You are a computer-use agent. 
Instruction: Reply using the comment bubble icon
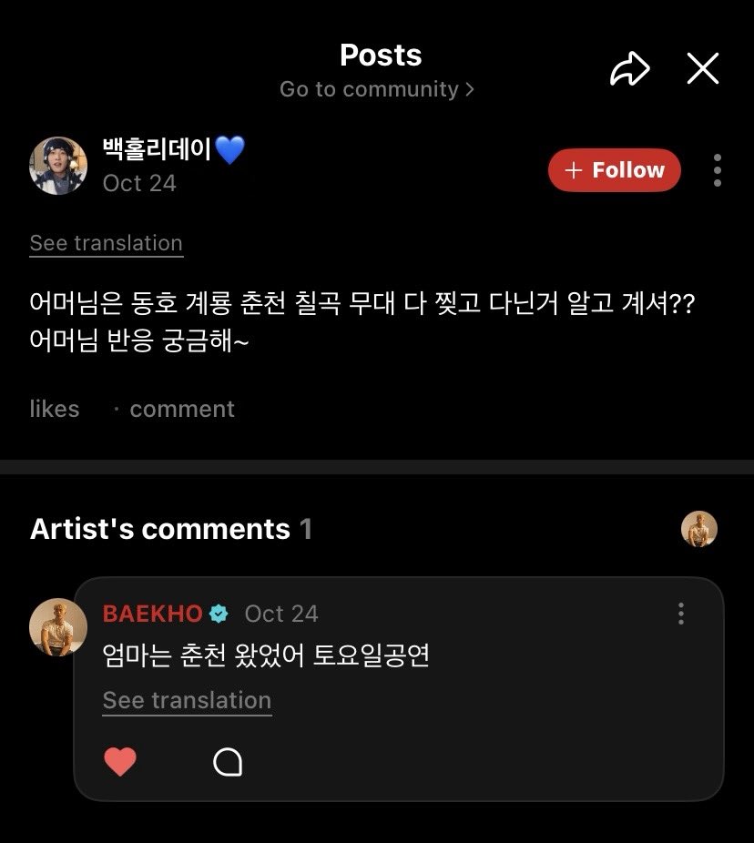[x=228, y=761]
